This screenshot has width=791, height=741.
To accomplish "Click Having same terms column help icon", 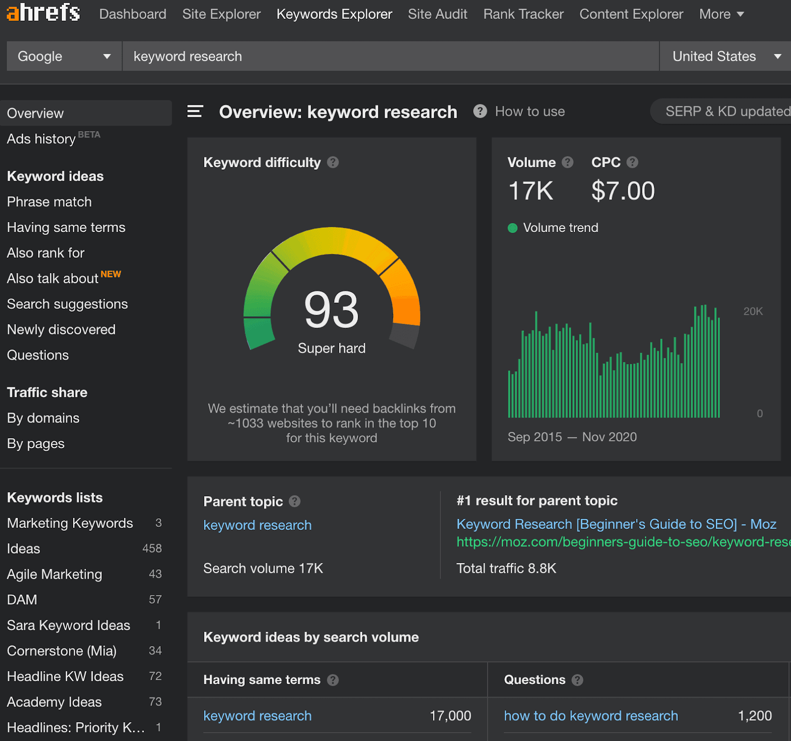I will coord(333,680).
